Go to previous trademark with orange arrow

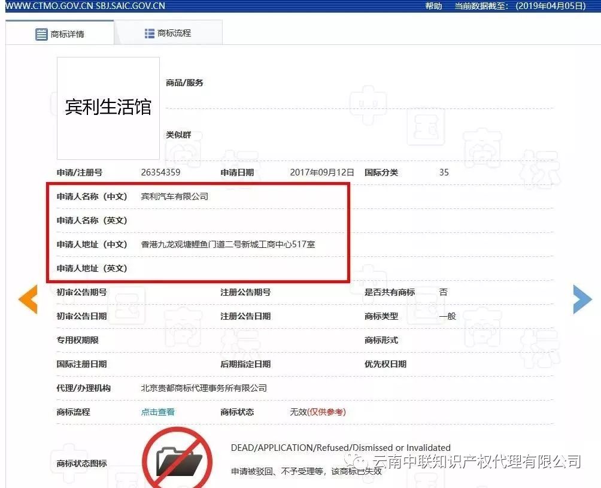point(28,299)
